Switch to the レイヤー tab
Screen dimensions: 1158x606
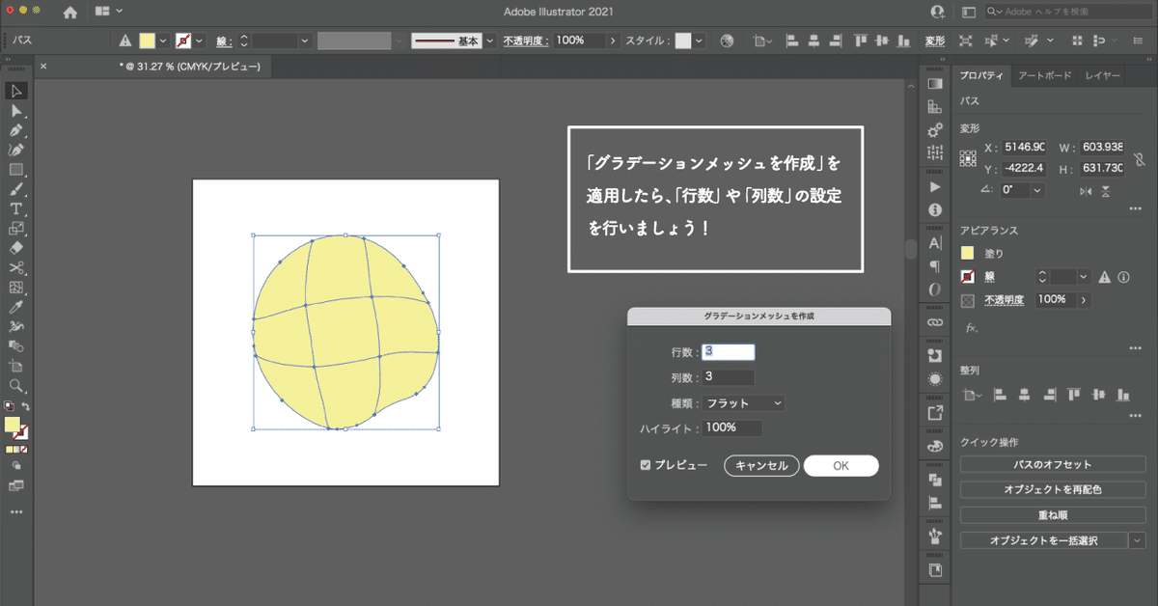(1102, 75)
